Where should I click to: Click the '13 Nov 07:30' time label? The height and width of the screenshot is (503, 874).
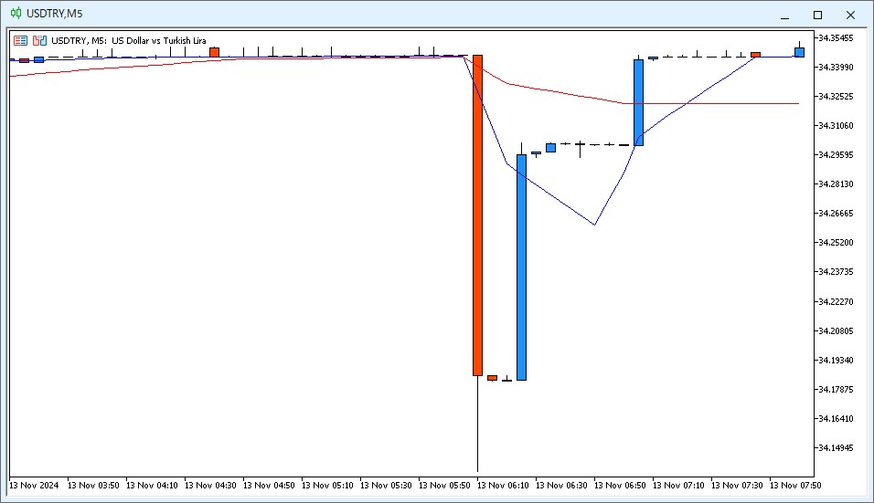pyautogui.click(x=737, y=485)
